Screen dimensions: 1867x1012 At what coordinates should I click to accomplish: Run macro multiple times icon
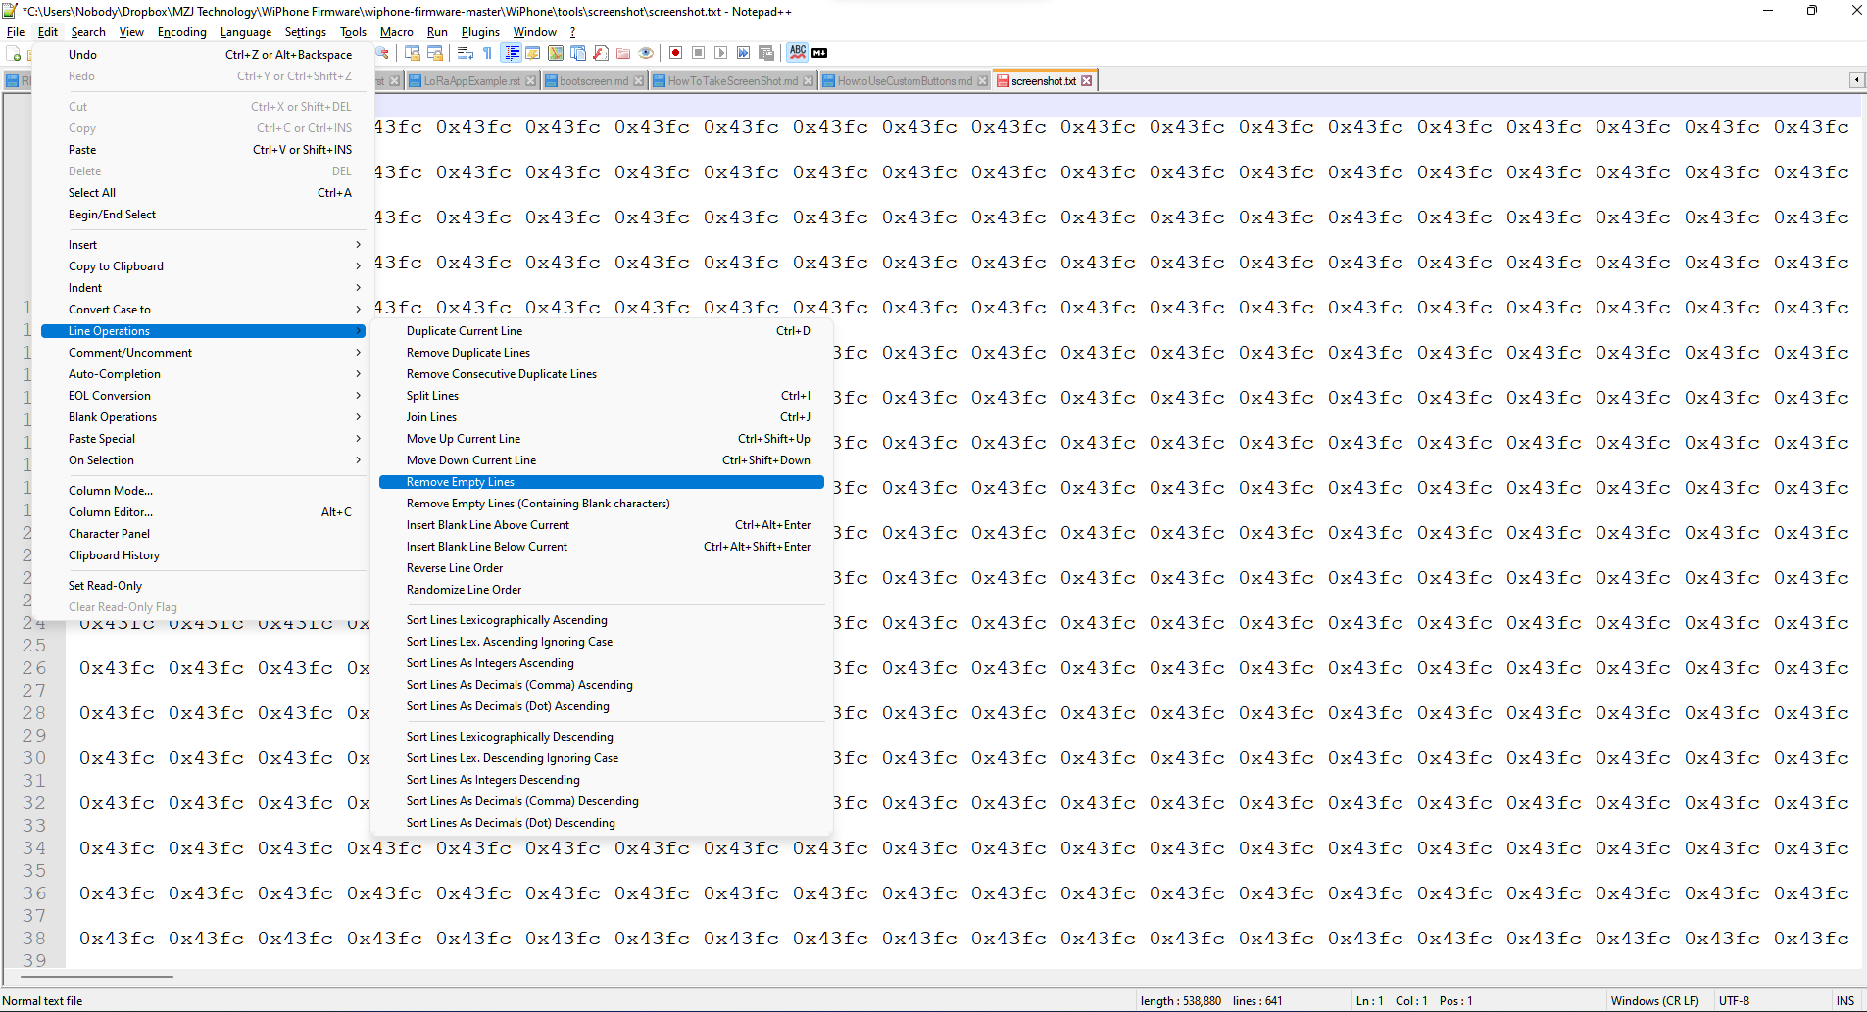tap(743, 53)
